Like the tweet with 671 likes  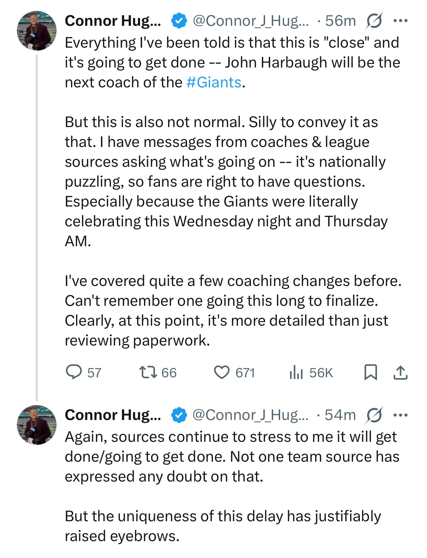pyautogui.click(x=221, y=372)
